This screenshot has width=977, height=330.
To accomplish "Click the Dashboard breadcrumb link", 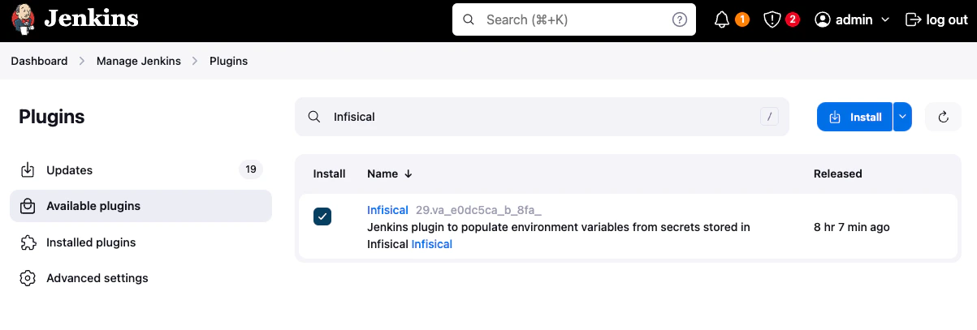I will (x=39, y=61).
